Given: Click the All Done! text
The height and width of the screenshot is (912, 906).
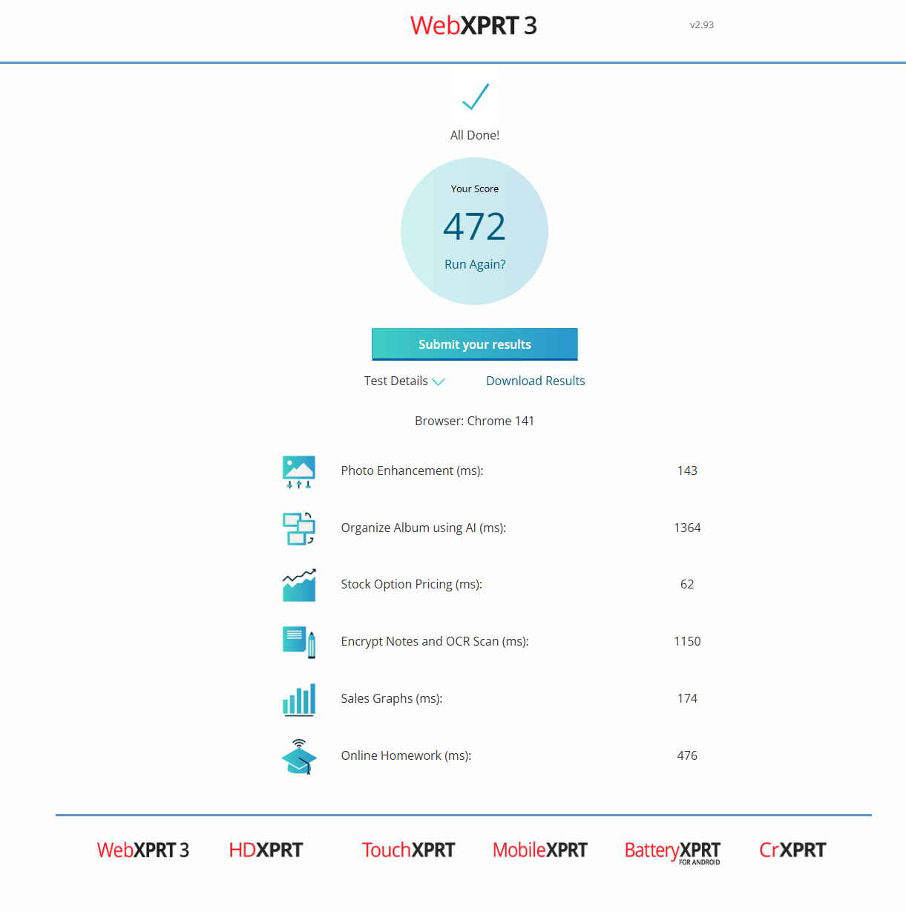Looking at the screenshot, I should click(475, 135).
